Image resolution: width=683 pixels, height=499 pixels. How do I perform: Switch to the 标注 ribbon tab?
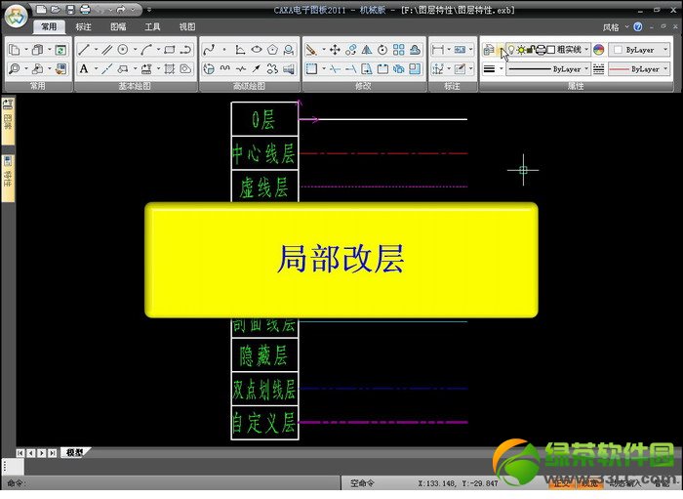83,26
